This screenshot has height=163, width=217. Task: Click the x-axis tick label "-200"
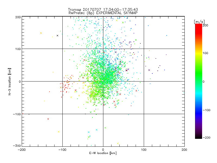point(22,150)
